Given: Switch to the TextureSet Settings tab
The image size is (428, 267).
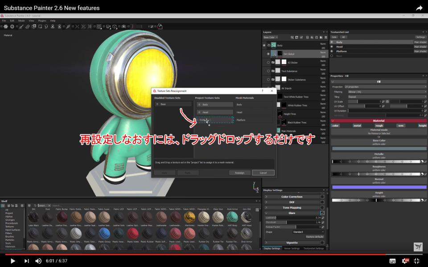Looking at the screenshot, I should click(x=313, y=248).
